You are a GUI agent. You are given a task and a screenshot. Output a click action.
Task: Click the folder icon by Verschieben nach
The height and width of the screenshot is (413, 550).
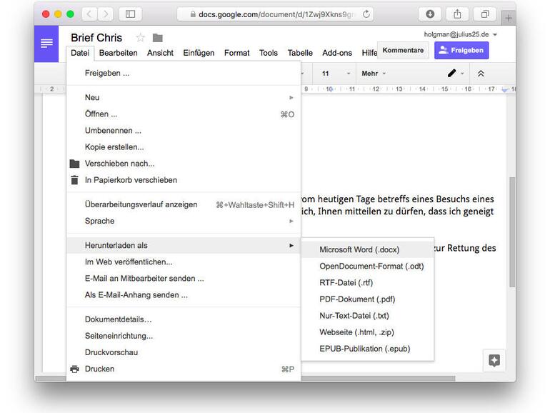pyautogui.click(x=74, y=164)
